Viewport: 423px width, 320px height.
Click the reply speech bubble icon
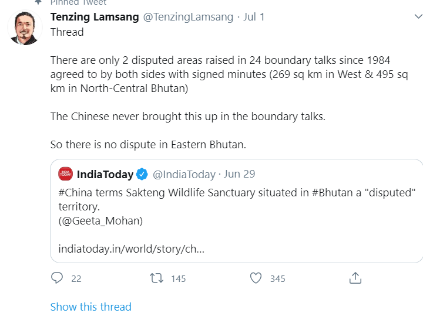[x=57, y=278]
